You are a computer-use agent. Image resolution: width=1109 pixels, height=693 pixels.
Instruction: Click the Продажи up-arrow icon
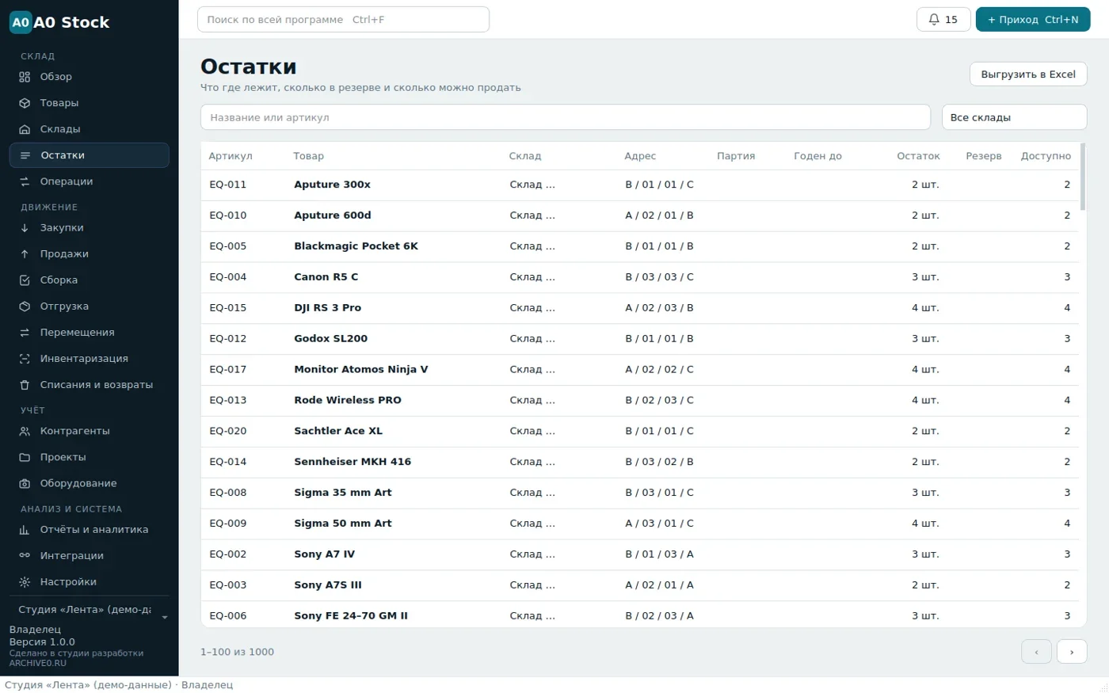(25, 254)
